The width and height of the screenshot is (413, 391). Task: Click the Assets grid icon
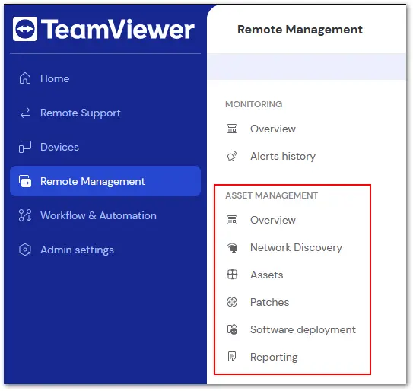pos(232,275)
